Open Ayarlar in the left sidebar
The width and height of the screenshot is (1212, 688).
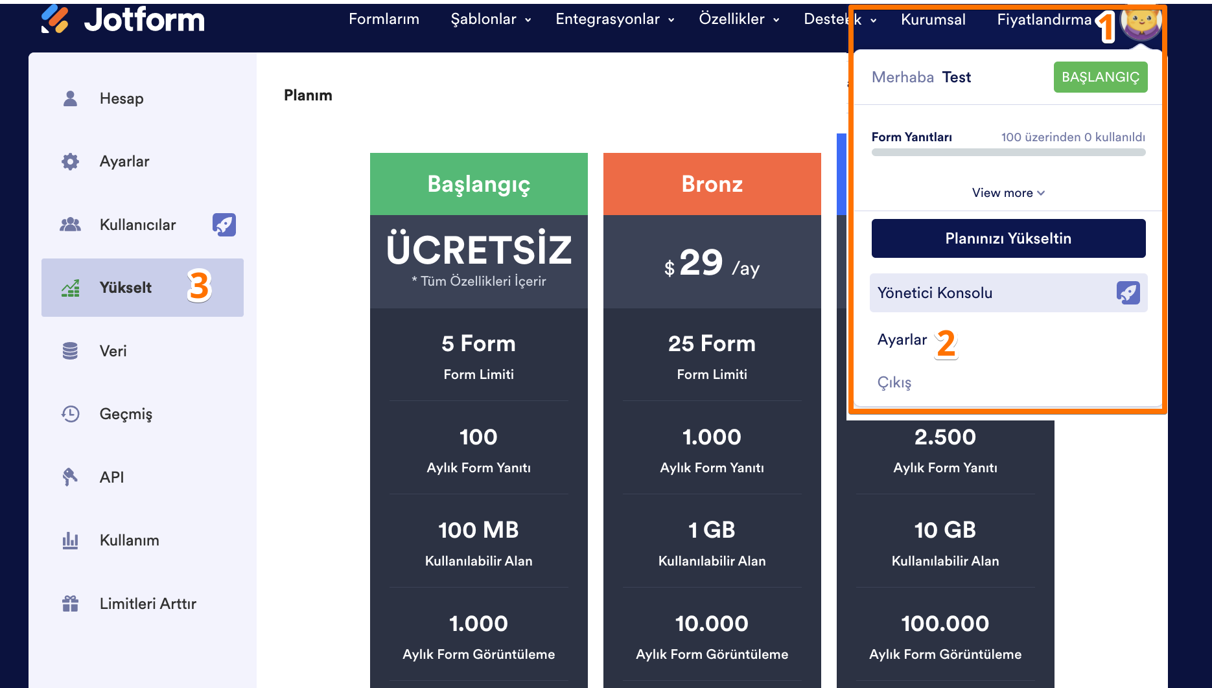point(143,161)
